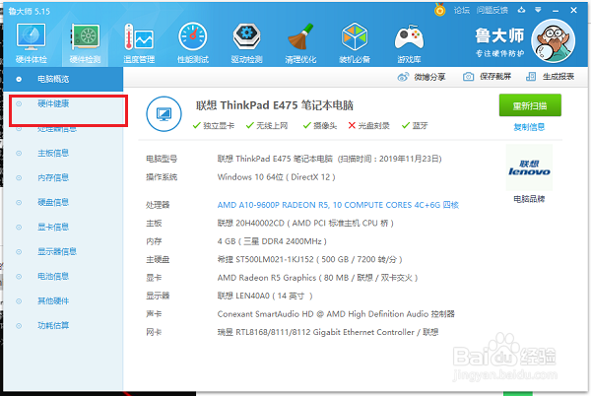The width and height of the screenshot is (591, 396).
Task: Click the 联想 20H40002CD motherboard text
Action: (x=305, y=223)
